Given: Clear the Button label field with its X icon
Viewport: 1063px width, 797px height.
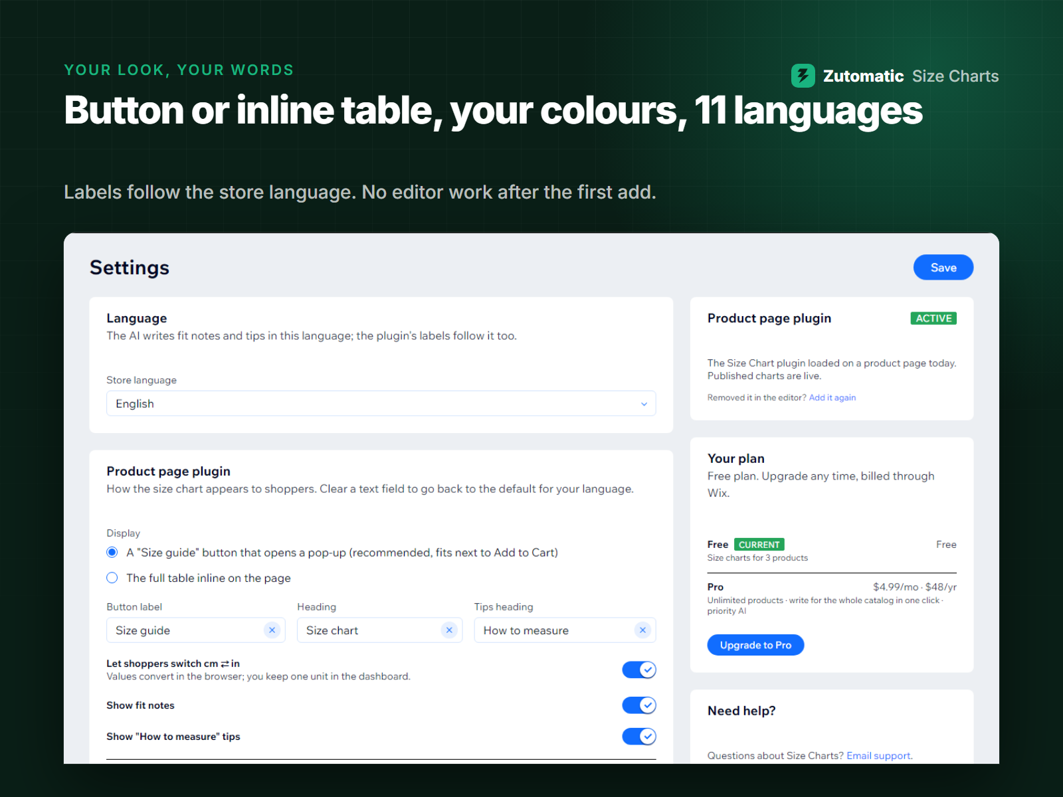Looking at the screenshot, I should tap(272, 630).
